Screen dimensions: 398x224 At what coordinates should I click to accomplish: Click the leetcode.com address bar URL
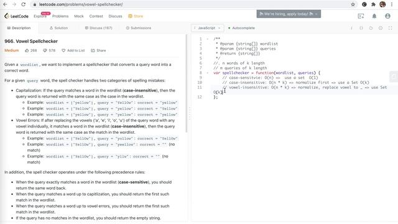coord(81,4)
